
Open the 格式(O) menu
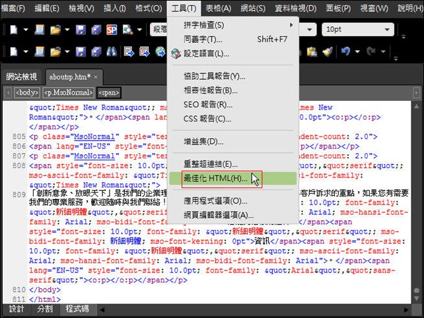coord(149,9)
